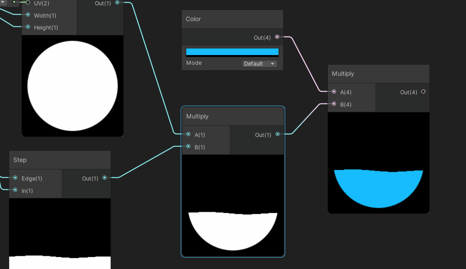Click the B(1) input port
This screenshot has height=269, width=466.
[x=188, y=147]
